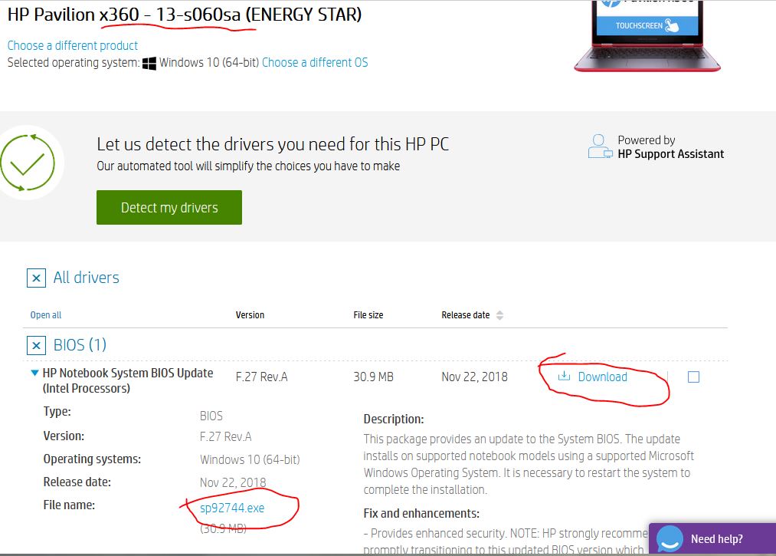Click the Windows logo beside the operating system
776x556 pixels.
(149, 64)
